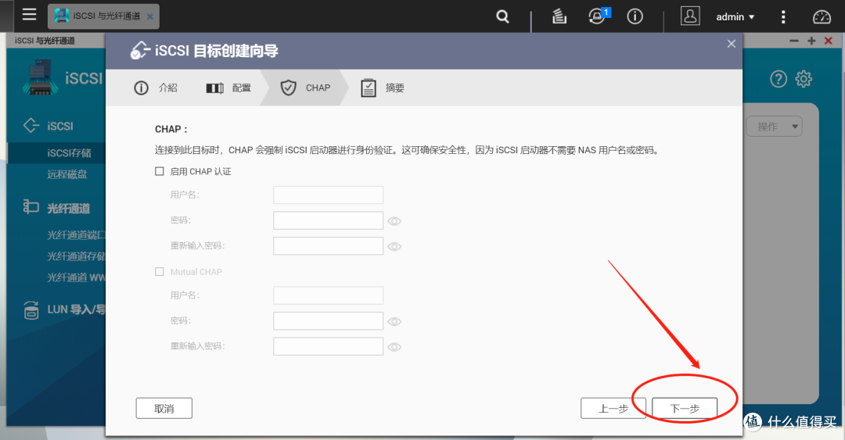Click the 取消 button
The image size is (845, 440).
[x=164, y=408]
